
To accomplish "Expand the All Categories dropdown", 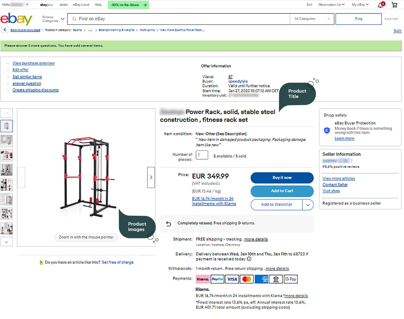I will [x=312, y=19].
